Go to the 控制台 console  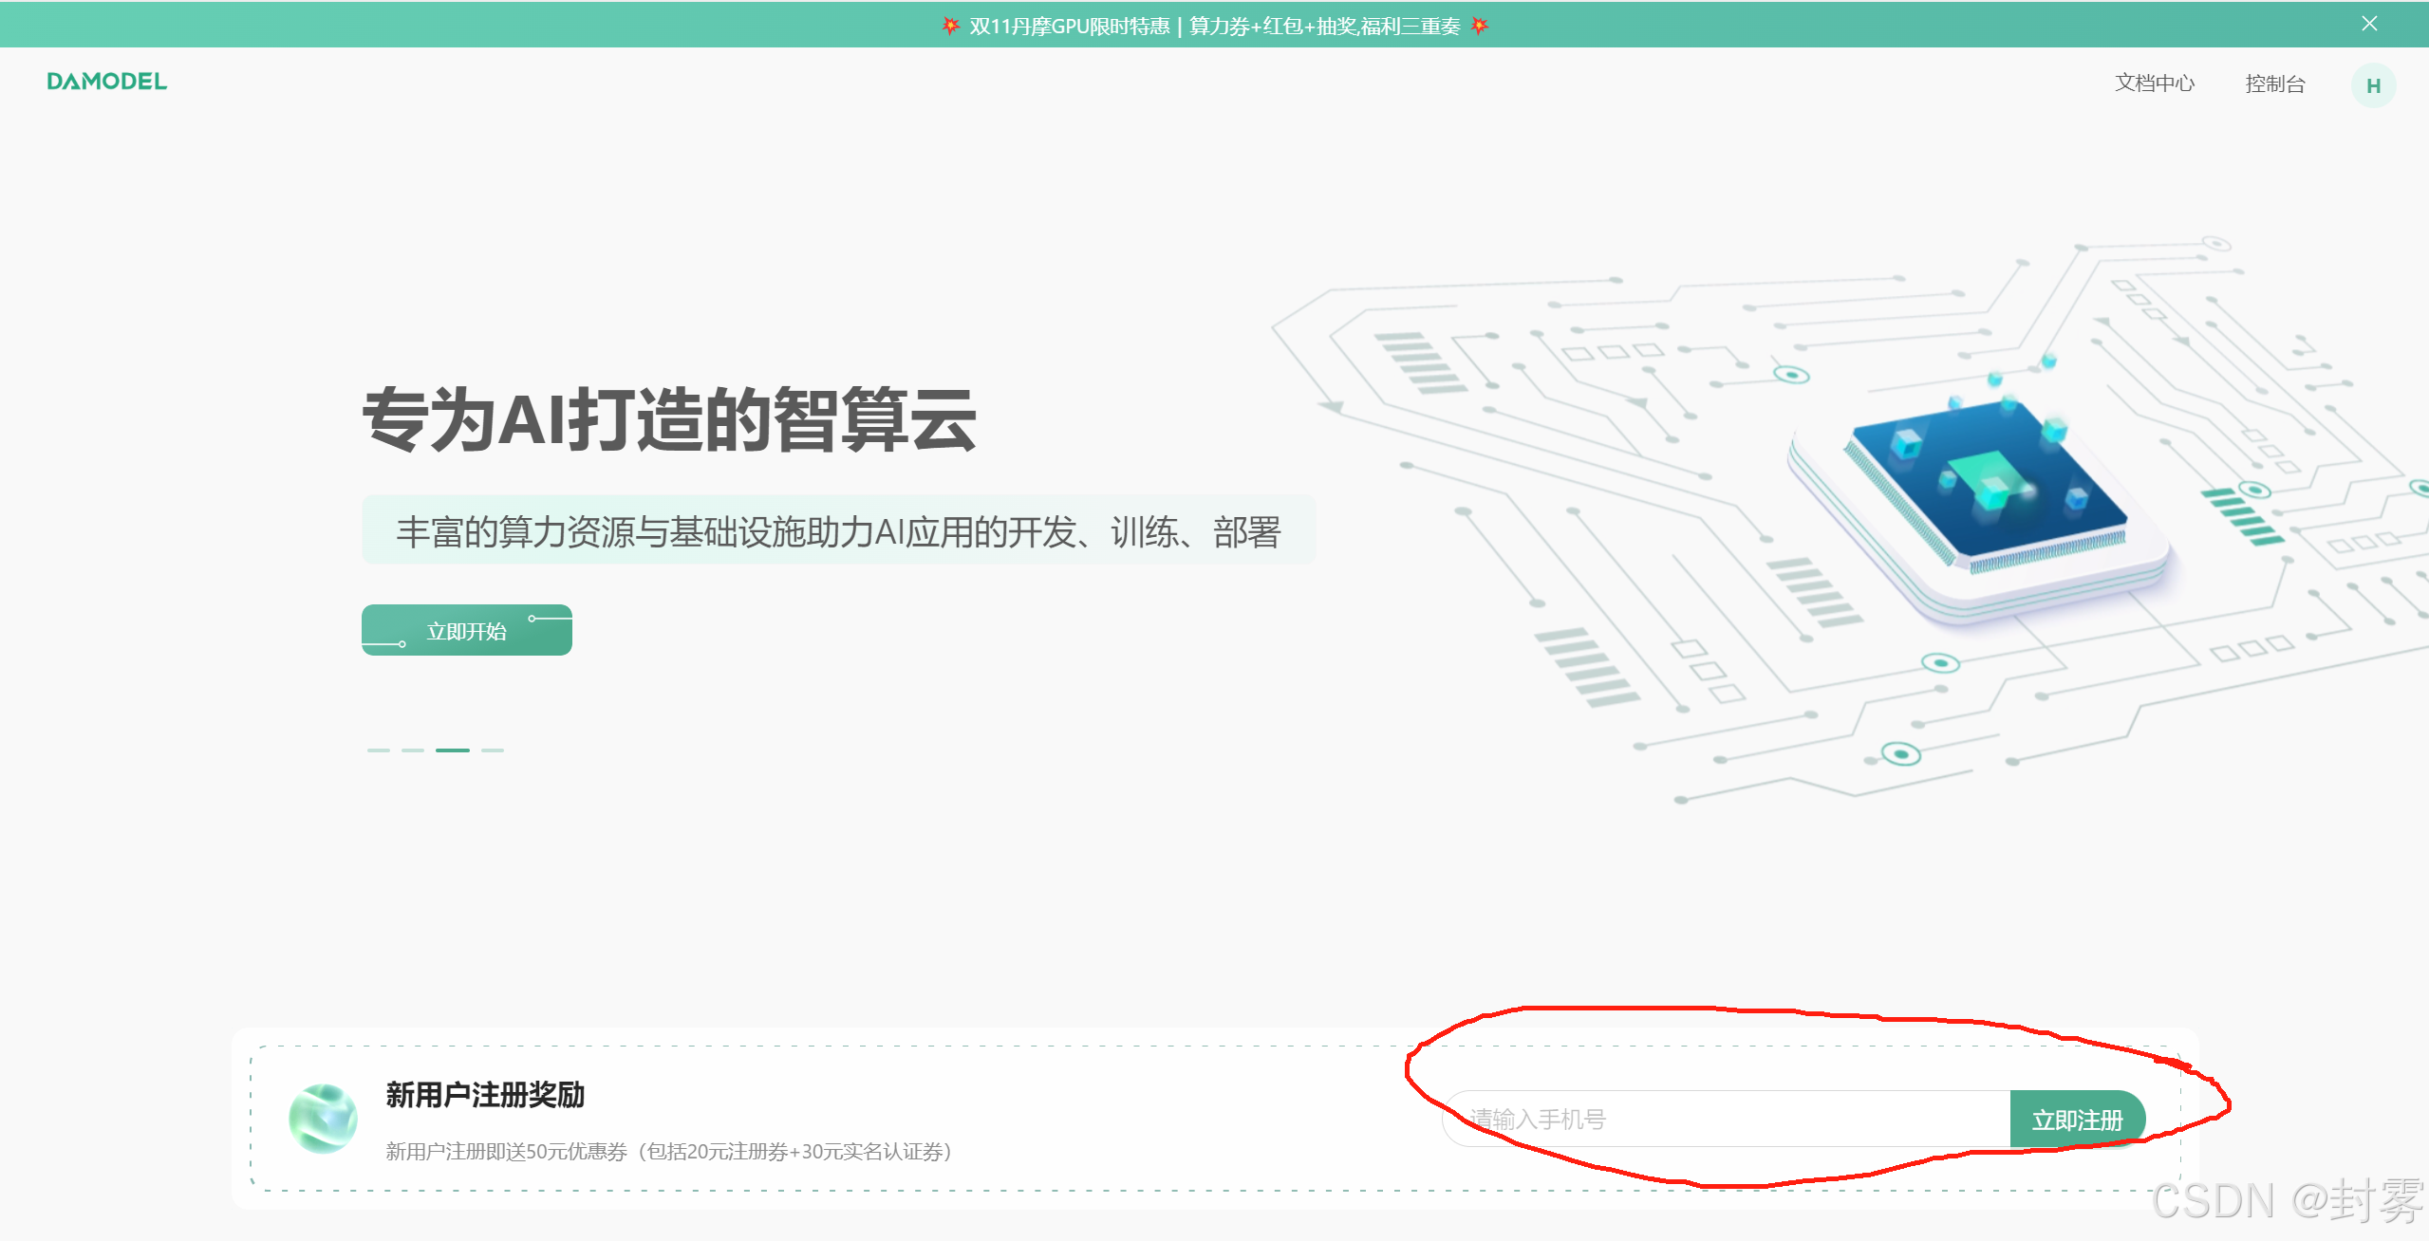(x=2274, y=83)
